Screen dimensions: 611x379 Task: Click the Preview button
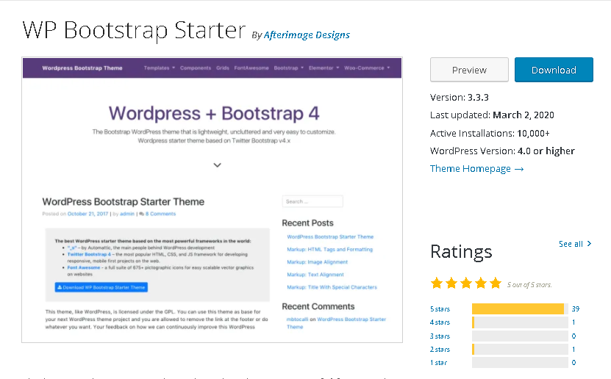coord(469,70)
